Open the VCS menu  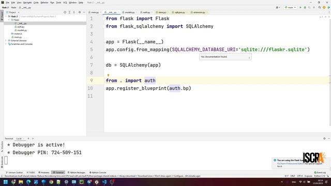(65, 3)
